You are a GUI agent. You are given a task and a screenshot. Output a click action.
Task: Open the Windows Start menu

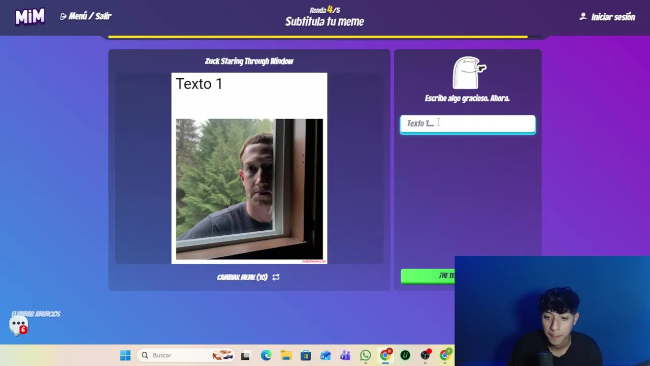pyautogui.click(x=125, y=355)
